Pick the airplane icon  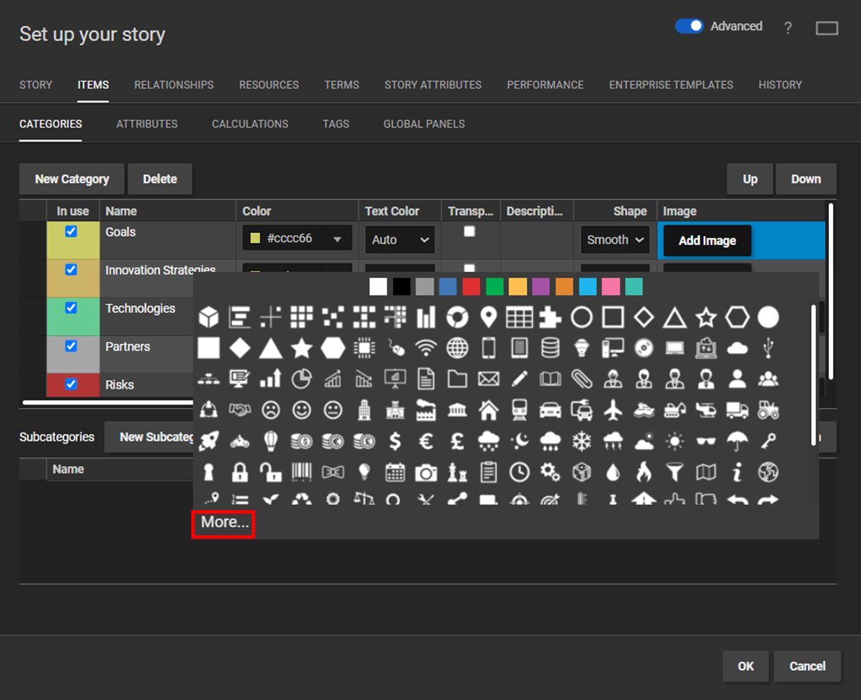pyautogui.click(x=613, y=410)
